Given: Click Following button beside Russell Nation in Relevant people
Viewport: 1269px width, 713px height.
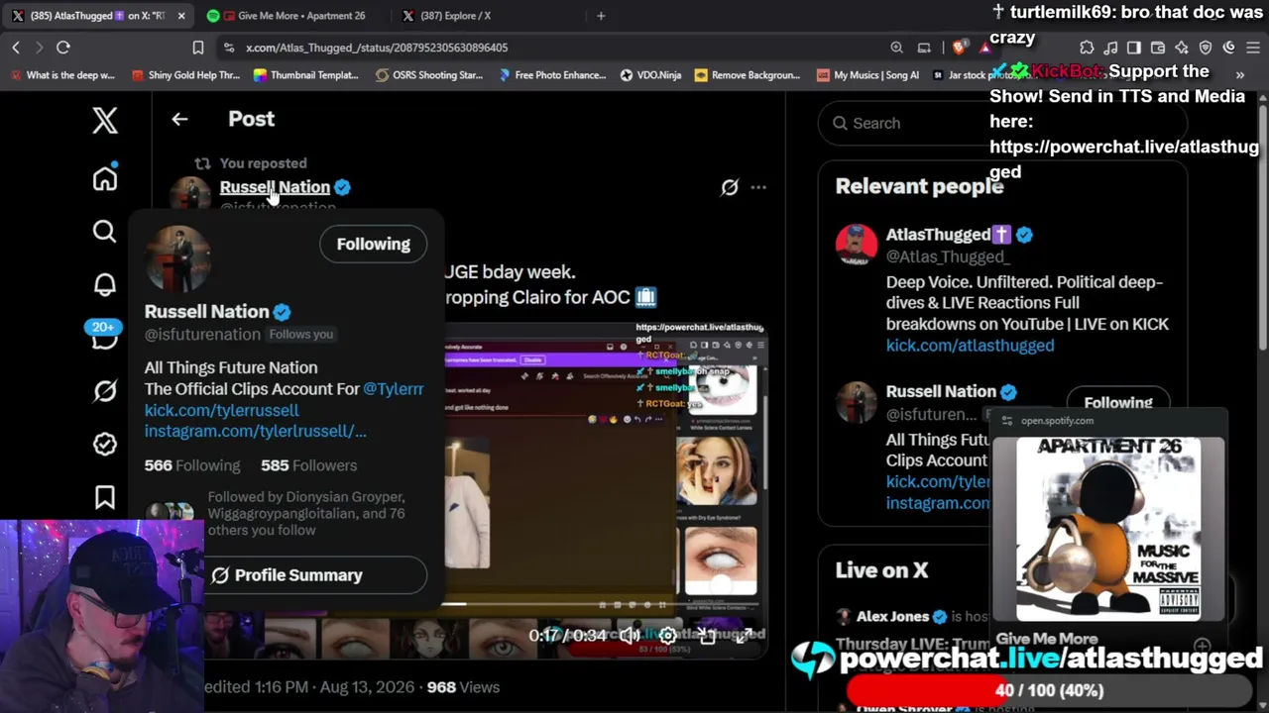Looking at the screenshot, I should [1117, 402].
